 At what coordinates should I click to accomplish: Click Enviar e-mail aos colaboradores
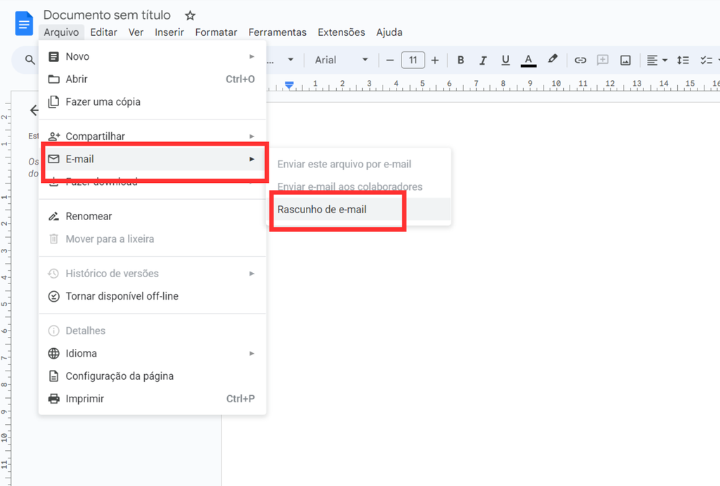click(x=359, y=186)
